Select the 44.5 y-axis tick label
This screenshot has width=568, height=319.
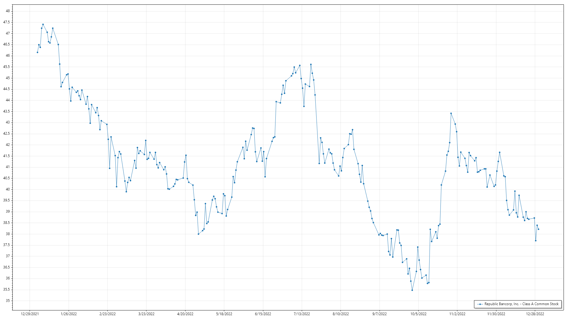coord(7,89)
